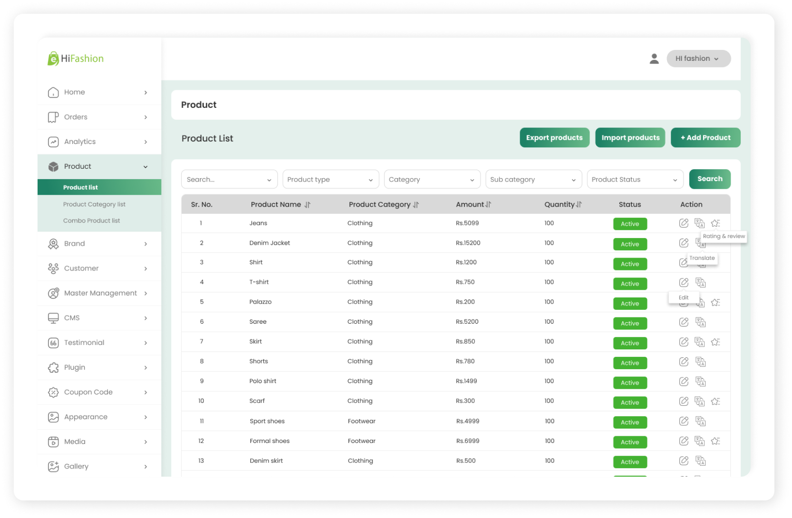Click the Shorts product name

pyautogui.click(x=259, y=361)
